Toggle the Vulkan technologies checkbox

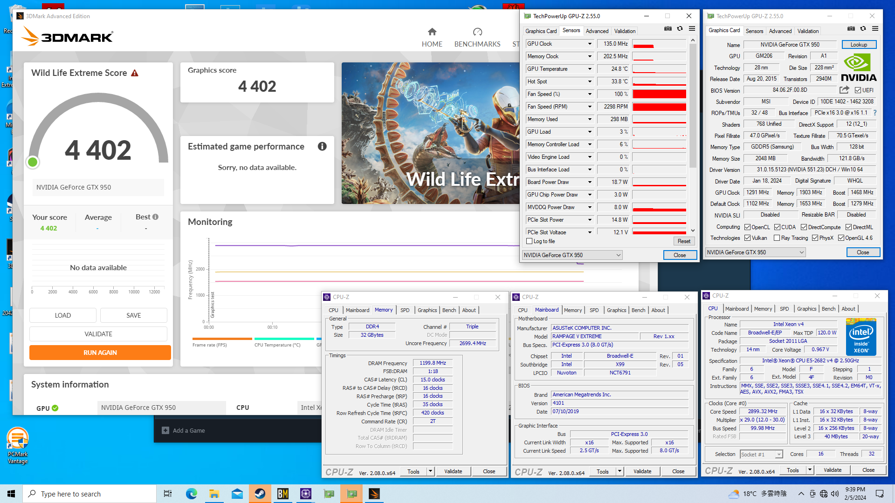(x=747, y=238)
